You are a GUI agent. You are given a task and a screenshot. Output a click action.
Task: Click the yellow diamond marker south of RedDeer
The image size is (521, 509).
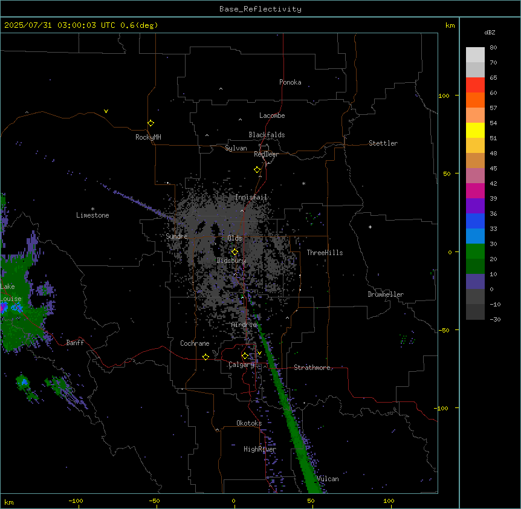257,170
